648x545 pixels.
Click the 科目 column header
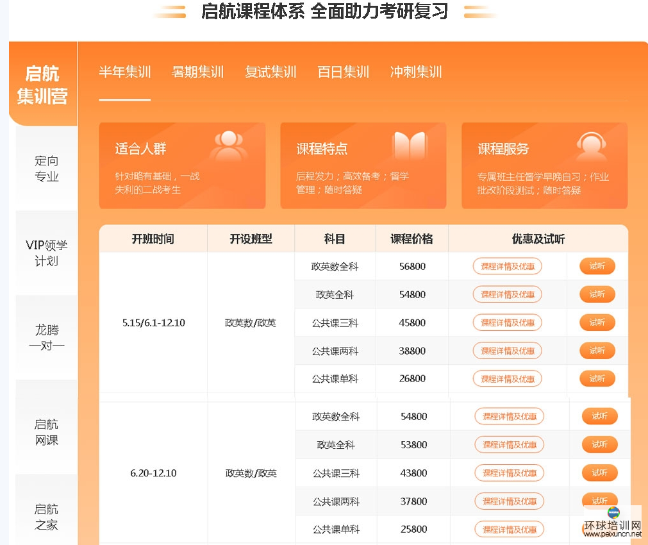(335, 239)
